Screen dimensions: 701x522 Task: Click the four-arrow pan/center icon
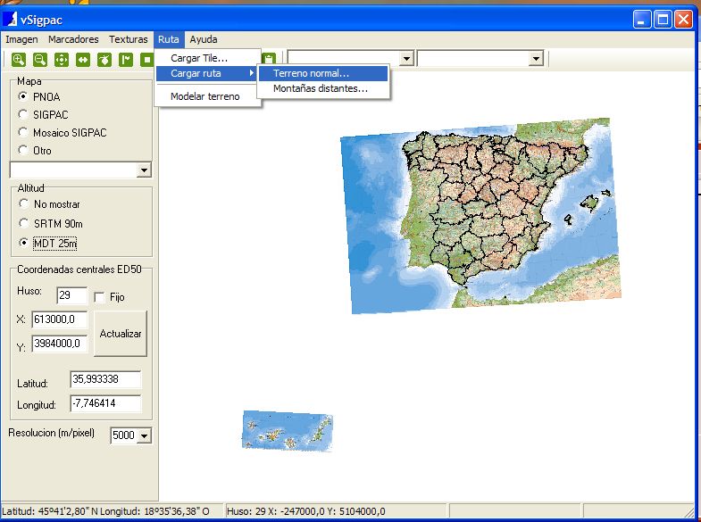62,60
